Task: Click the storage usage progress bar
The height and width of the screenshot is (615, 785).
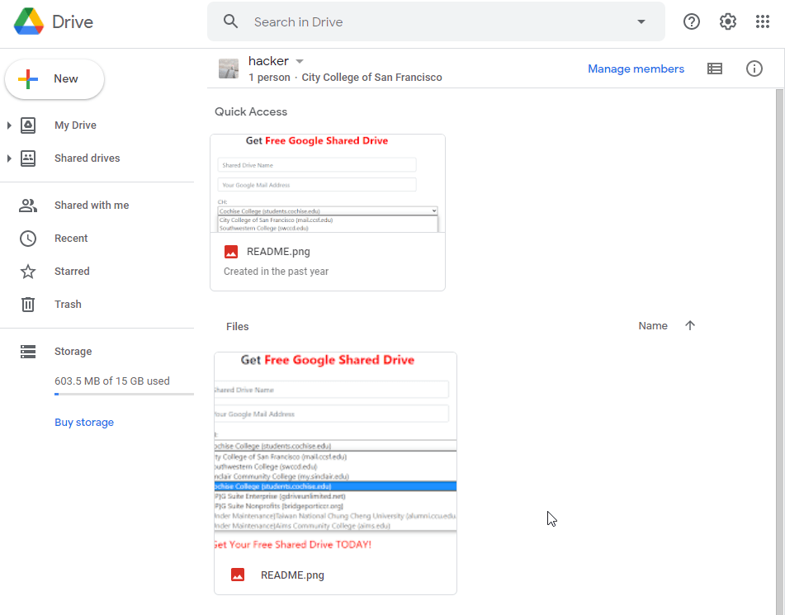Action: coord(124,394)
